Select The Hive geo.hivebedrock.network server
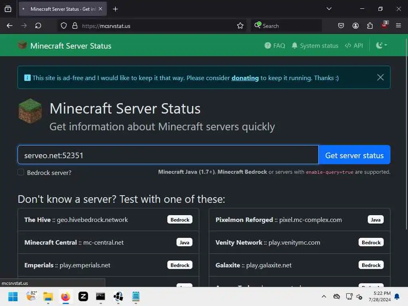Viewport: 408px width, 306px height. click(x=108, y=220)
